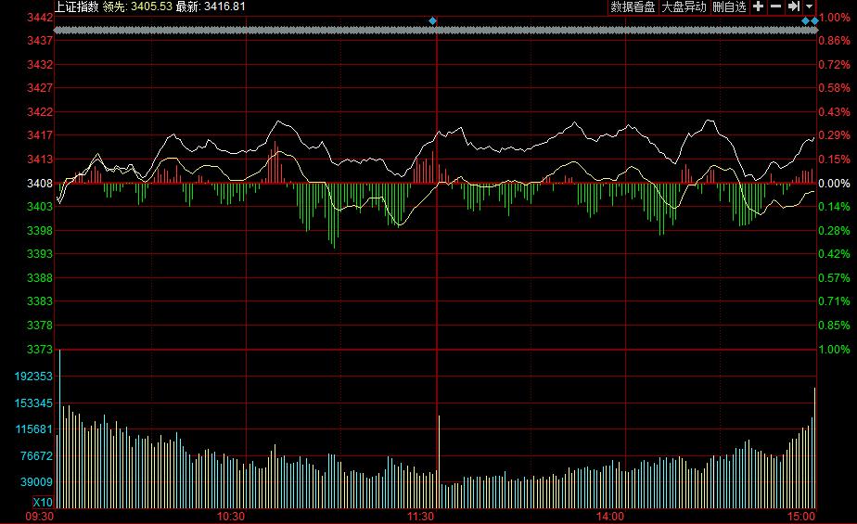Click 删自选 to remove from watchlist

(x=729, y=6)
